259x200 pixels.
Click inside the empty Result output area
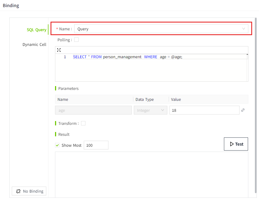151,174
